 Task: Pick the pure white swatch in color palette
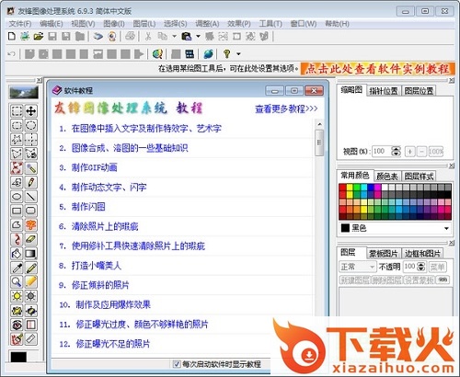point(385,187)
